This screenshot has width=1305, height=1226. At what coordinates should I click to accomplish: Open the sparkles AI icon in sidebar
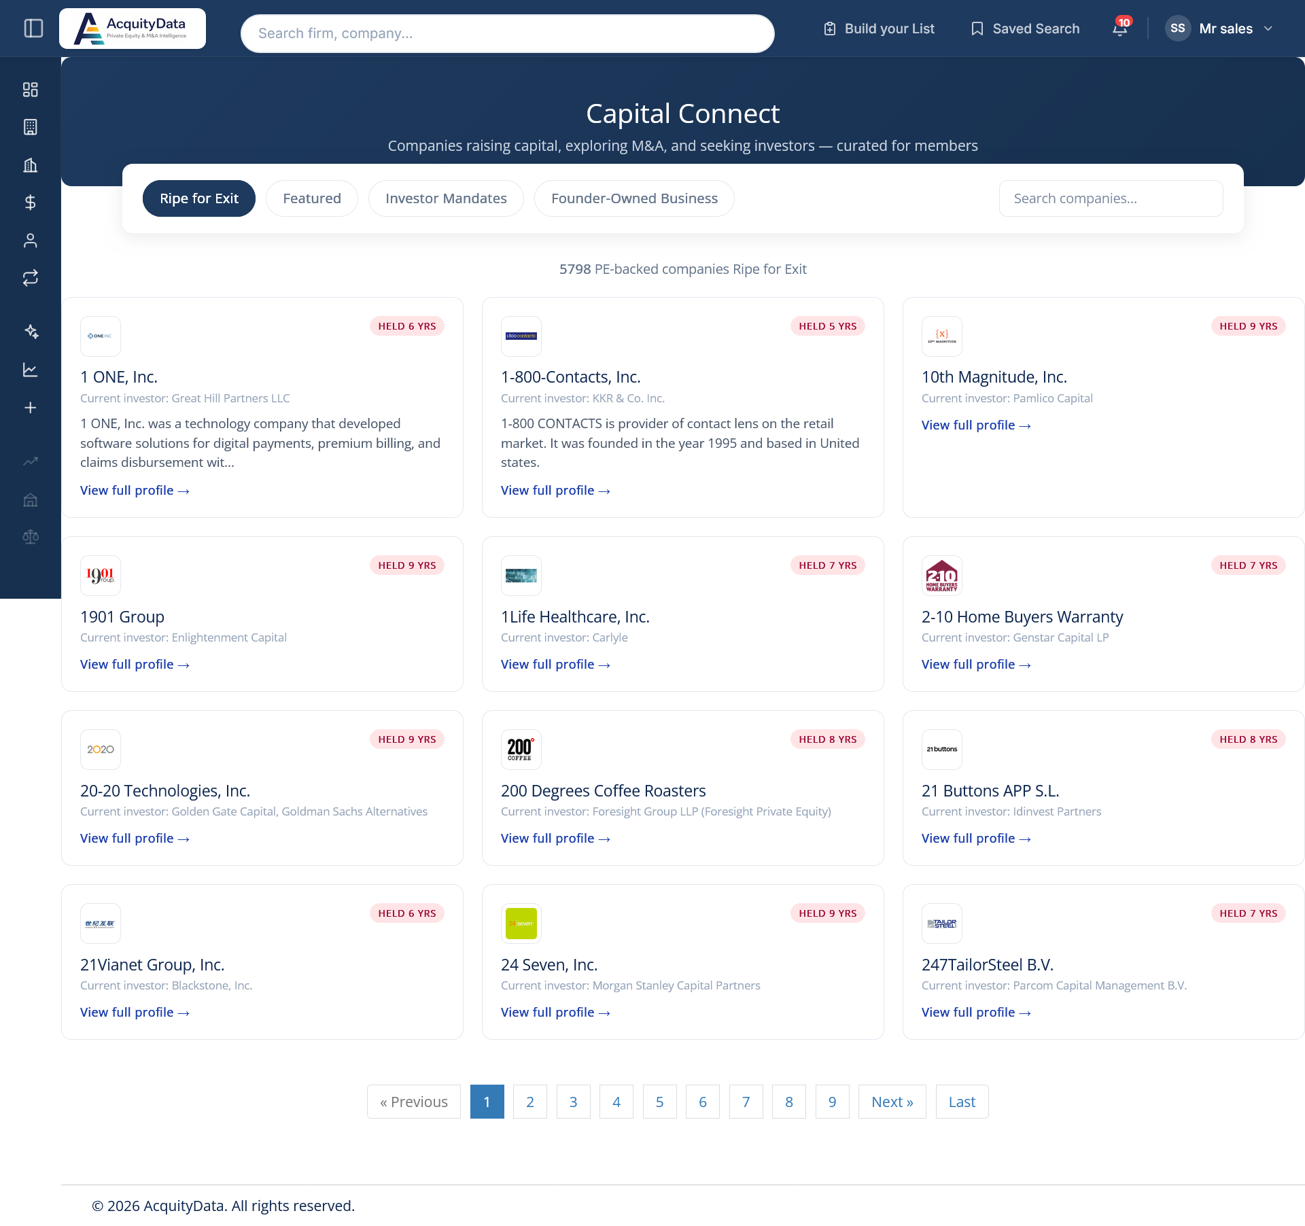point(31,332)
